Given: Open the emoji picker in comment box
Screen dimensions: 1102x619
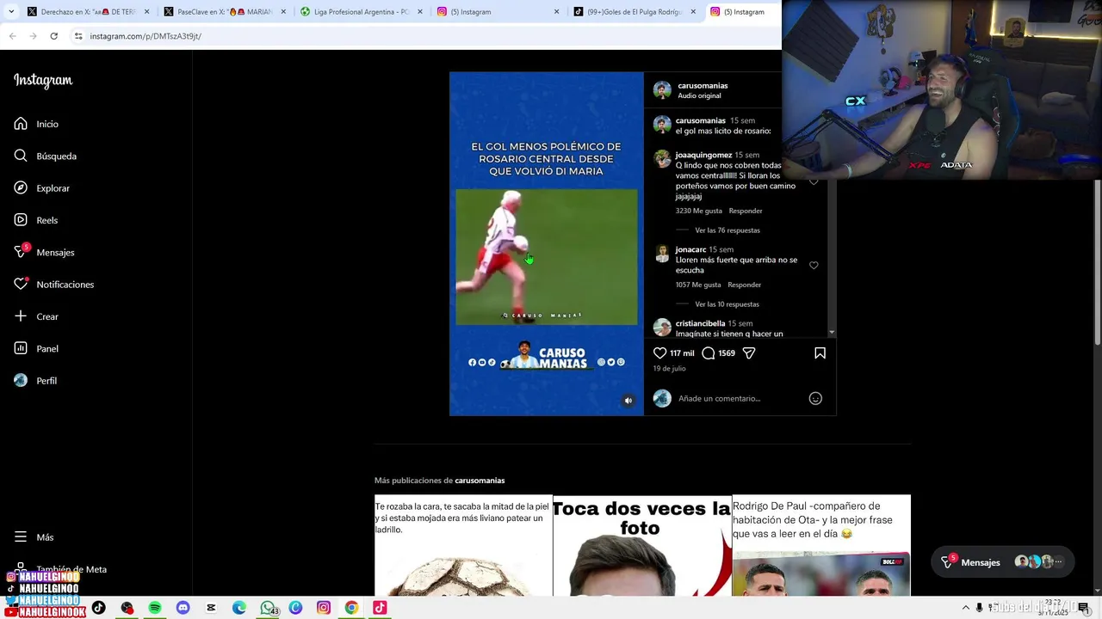Looking at the screenshot, I should (x=815, y=398).
